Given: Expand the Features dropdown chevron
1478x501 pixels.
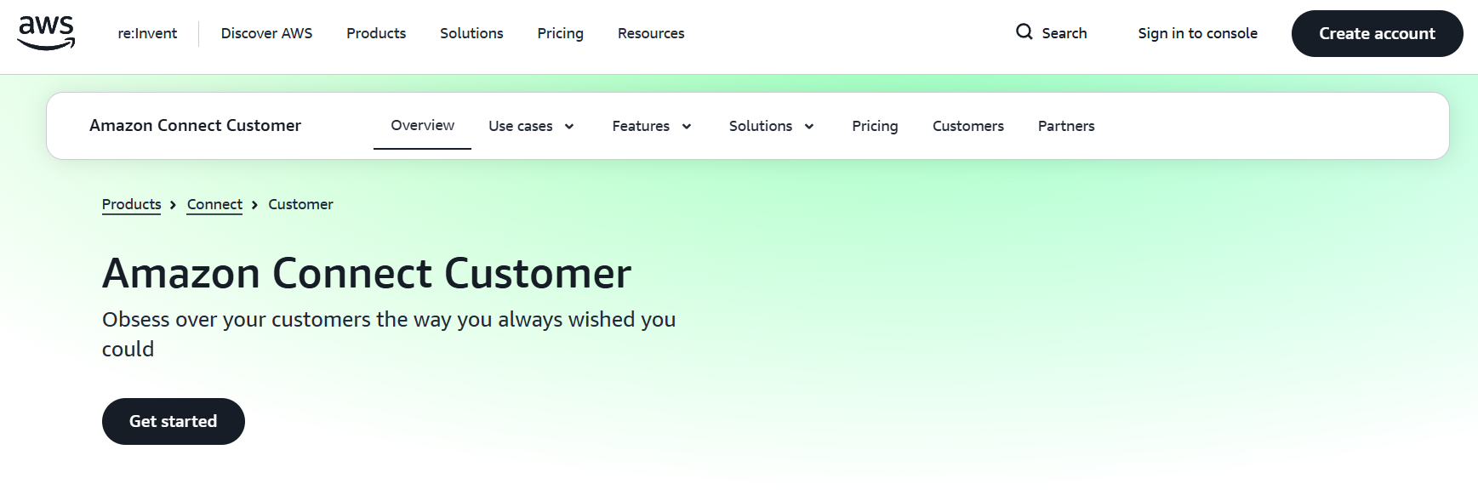Looking at the screenshot, I should tap(687, 127).
